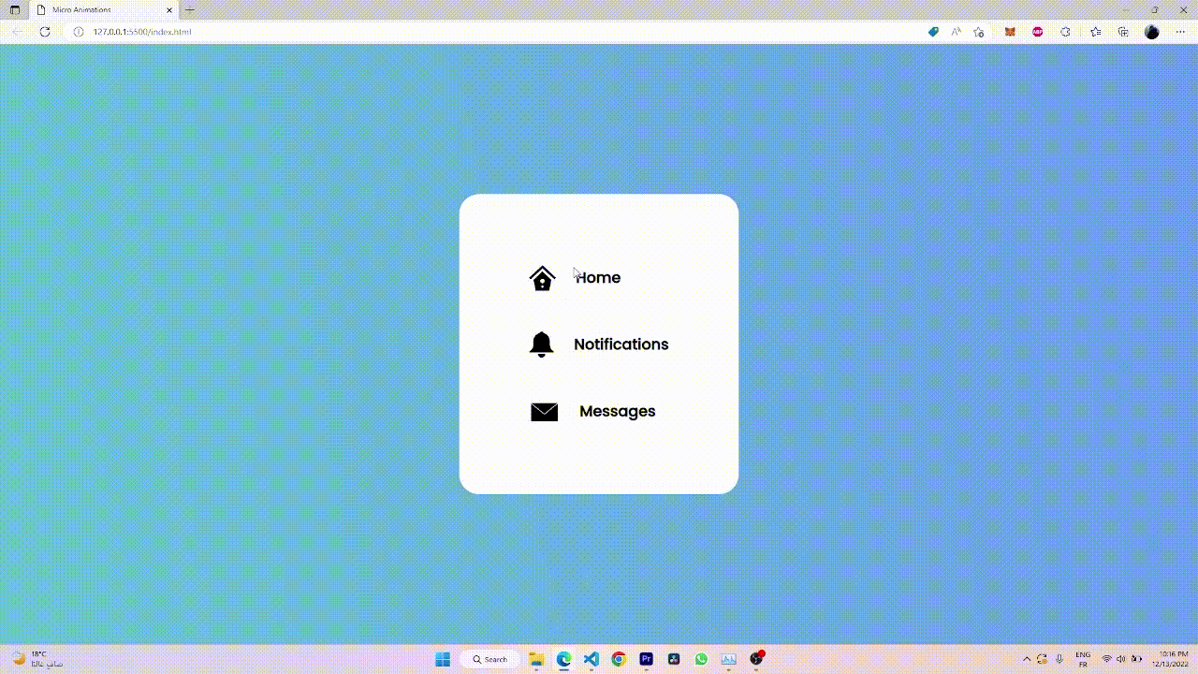The height and width of the screenshot is (674, 1198).
Task: Open the browser profile avatar
Action: [x=1152, y=32]
